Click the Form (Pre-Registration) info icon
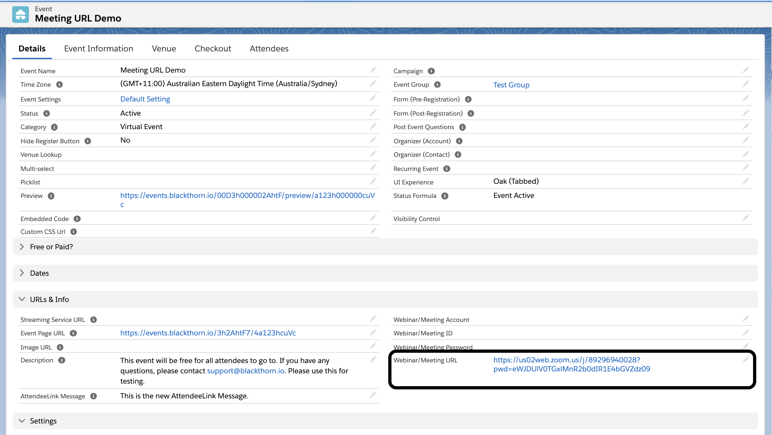Screen dimensions: 772x435 pyautogui.click(x=468, y=99)
